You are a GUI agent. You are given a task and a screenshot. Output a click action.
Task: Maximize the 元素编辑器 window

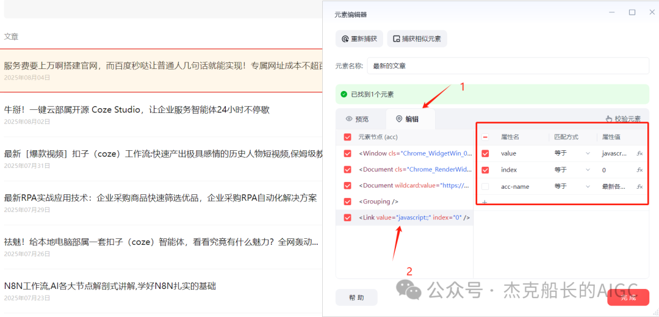tap(632, 13)
